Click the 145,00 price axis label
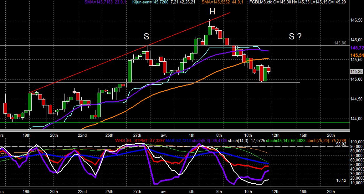This screenshot has height=194, width=364. 356,79
